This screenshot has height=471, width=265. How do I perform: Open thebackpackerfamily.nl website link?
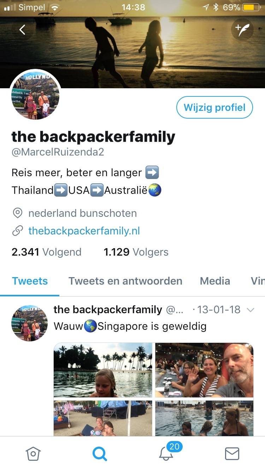(84, 231)
